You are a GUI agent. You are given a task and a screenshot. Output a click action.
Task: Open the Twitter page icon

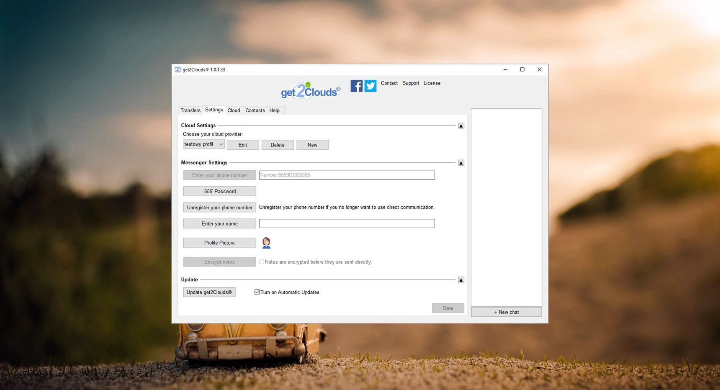[370, 86]
